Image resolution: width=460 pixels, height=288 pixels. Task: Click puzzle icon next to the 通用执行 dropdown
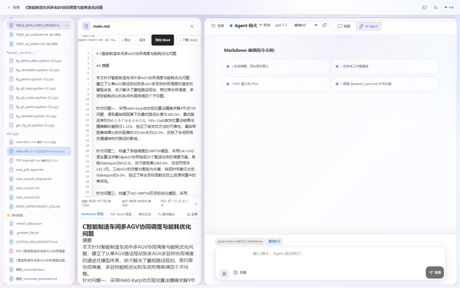[x=325, y=25]
